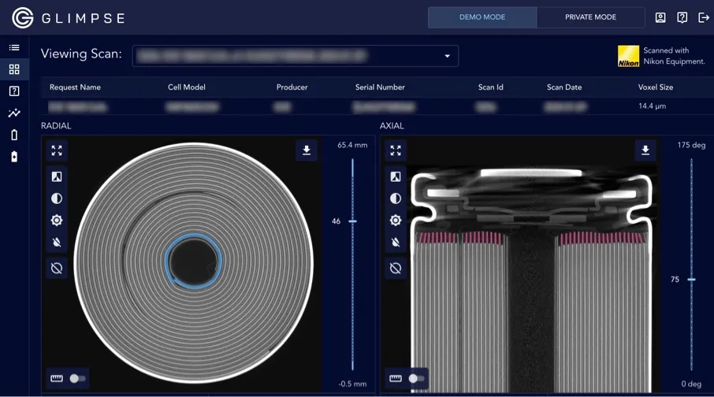Switch to Demo Mode
Screen dimensions: 714x397
click(482, 17)
